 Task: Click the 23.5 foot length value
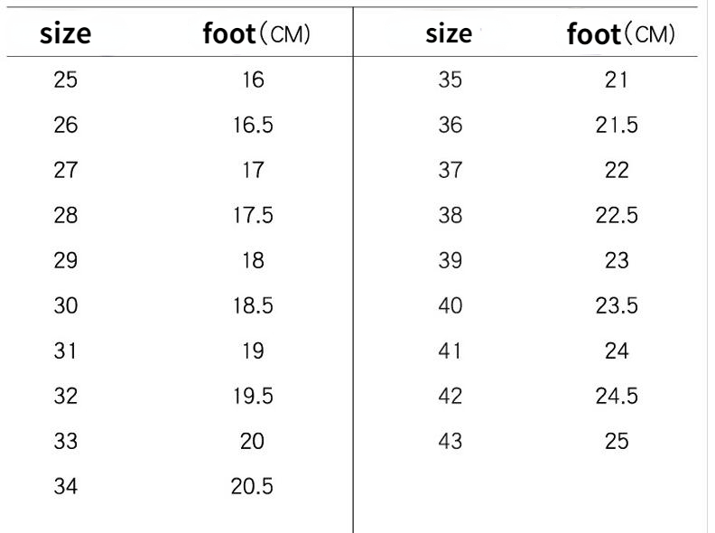click(x=617, y=305)
